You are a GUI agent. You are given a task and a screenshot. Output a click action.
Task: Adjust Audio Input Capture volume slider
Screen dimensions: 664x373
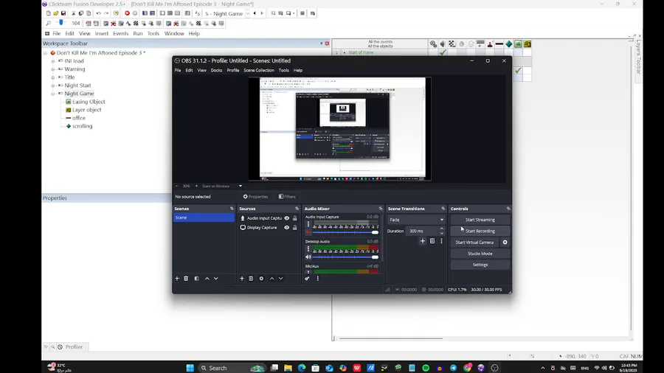point(345,232)
